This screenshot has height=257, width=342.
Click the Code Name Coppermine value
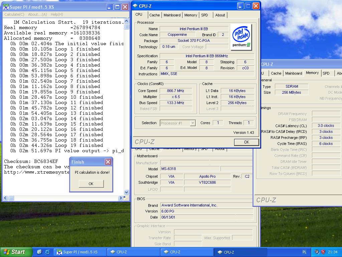click(x=177, y=34)
